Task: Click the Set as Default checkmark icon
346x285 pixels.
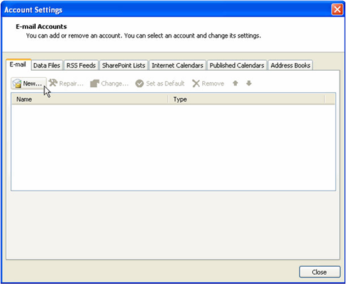Action: (139, 84)
